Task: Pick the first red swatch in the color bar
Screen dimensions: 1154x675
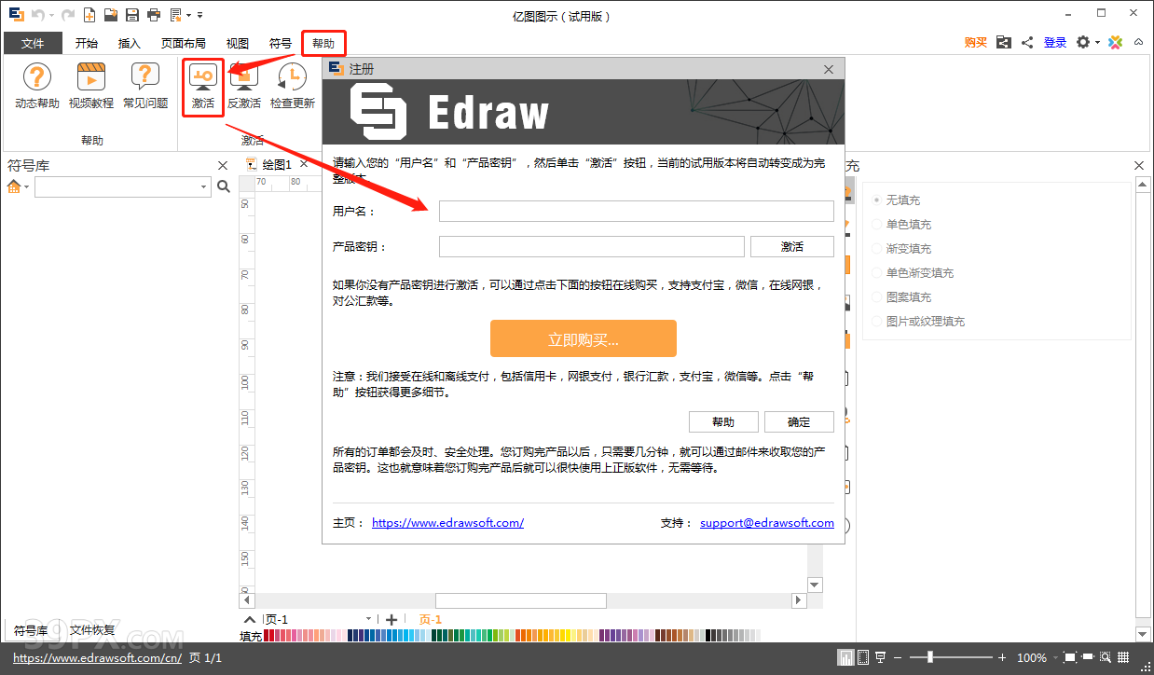Action: pos(268,636)
